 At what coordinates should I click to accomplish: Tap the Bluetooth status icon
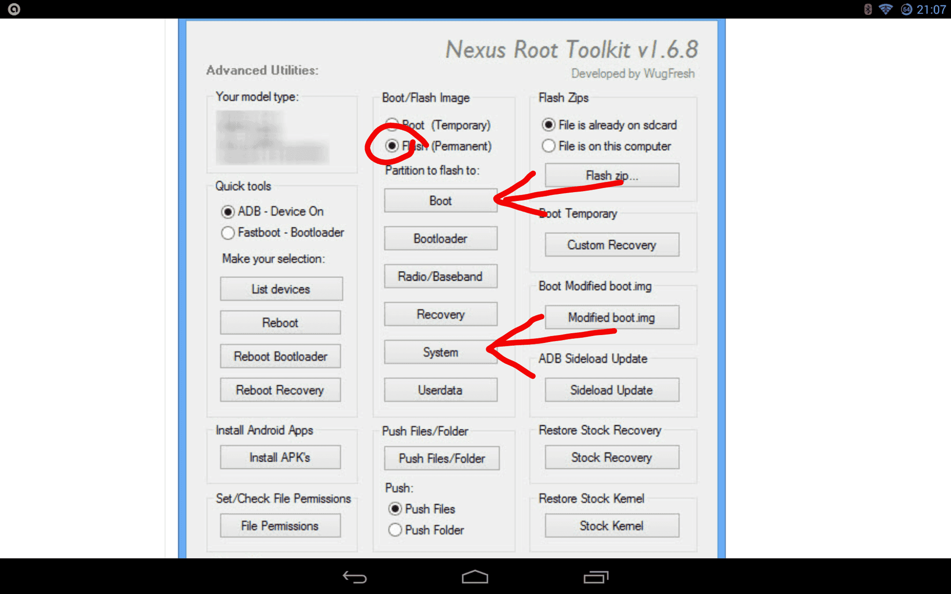868,9
